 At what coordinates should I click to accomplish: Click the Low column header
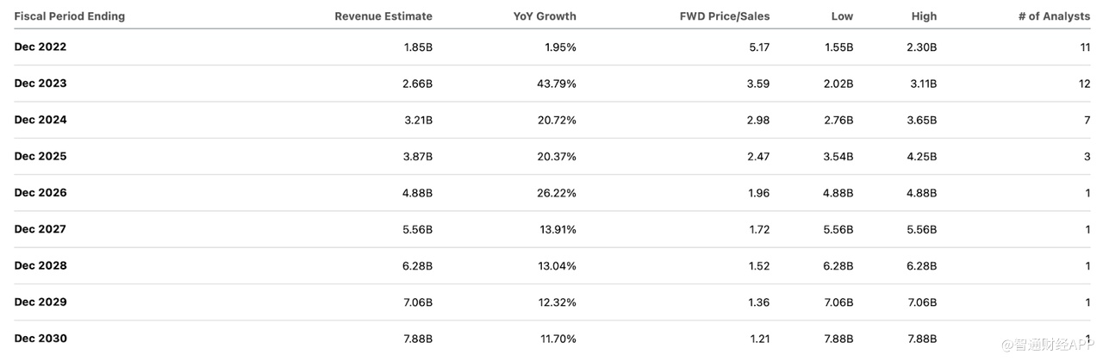842,16
